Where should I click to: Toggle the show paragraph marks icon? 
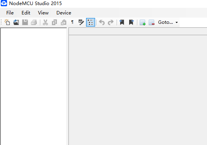72,22
